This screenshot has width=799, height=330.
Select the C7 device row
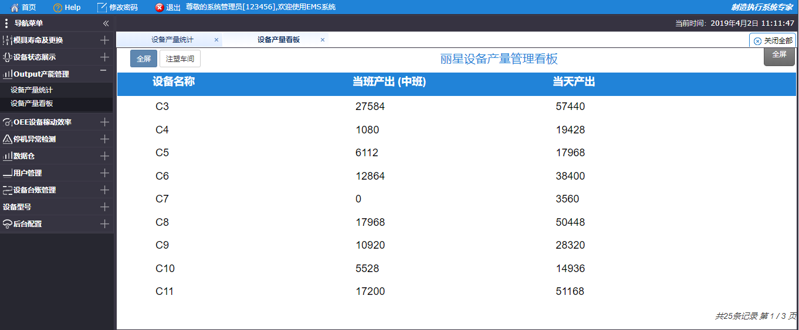tap(162, 199)
